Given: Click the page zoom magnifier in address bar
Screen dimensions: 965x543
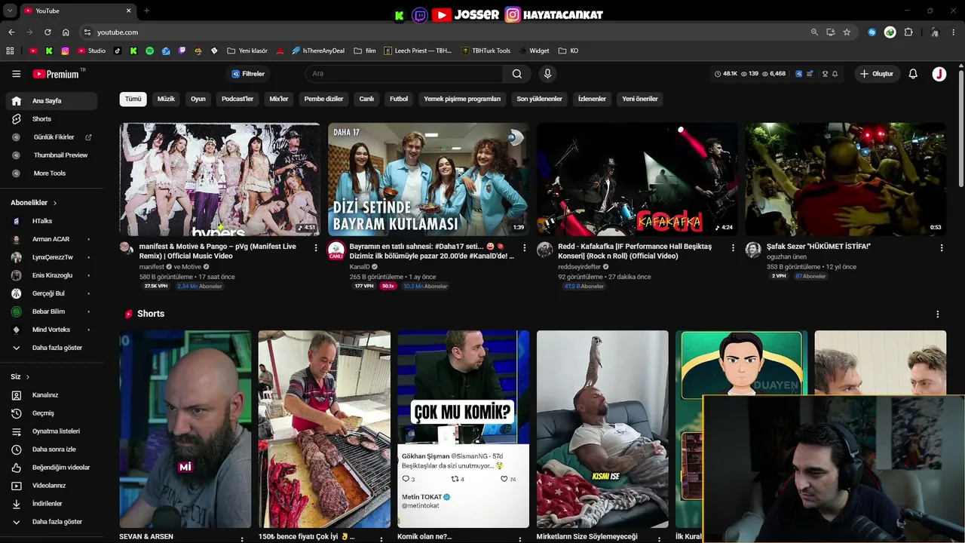Looking at the screenshot, I should pyautogui.click(x=814, y=32).
